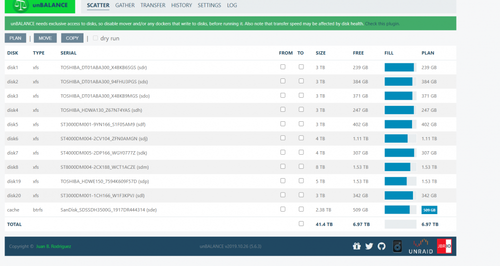Click the highlighted 509 GB plan badge
The height and width of the screenshot is (266, 500).
pos(429,210)
